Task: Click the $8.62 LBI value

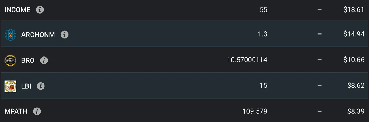Action: pyautogui.click(x=356, y=85)
